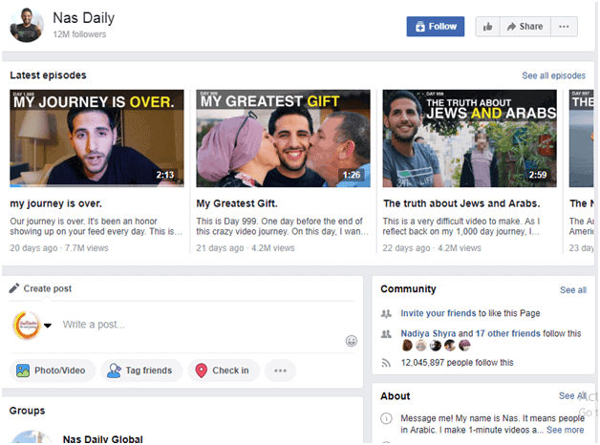Focus the Write a post field
600x445 pixels.
[x=203, y=325]
